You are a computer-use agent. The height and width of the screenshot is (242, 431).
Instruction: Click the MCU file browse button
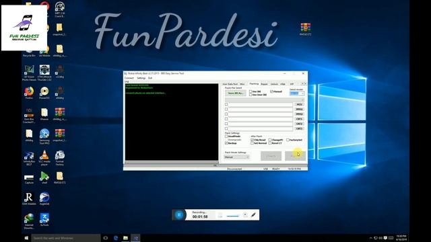point(299,105)
